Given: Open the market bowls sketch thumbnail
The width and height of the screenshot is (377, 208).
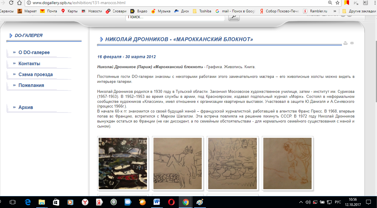Looking at the screenshot, I should 232,163.
